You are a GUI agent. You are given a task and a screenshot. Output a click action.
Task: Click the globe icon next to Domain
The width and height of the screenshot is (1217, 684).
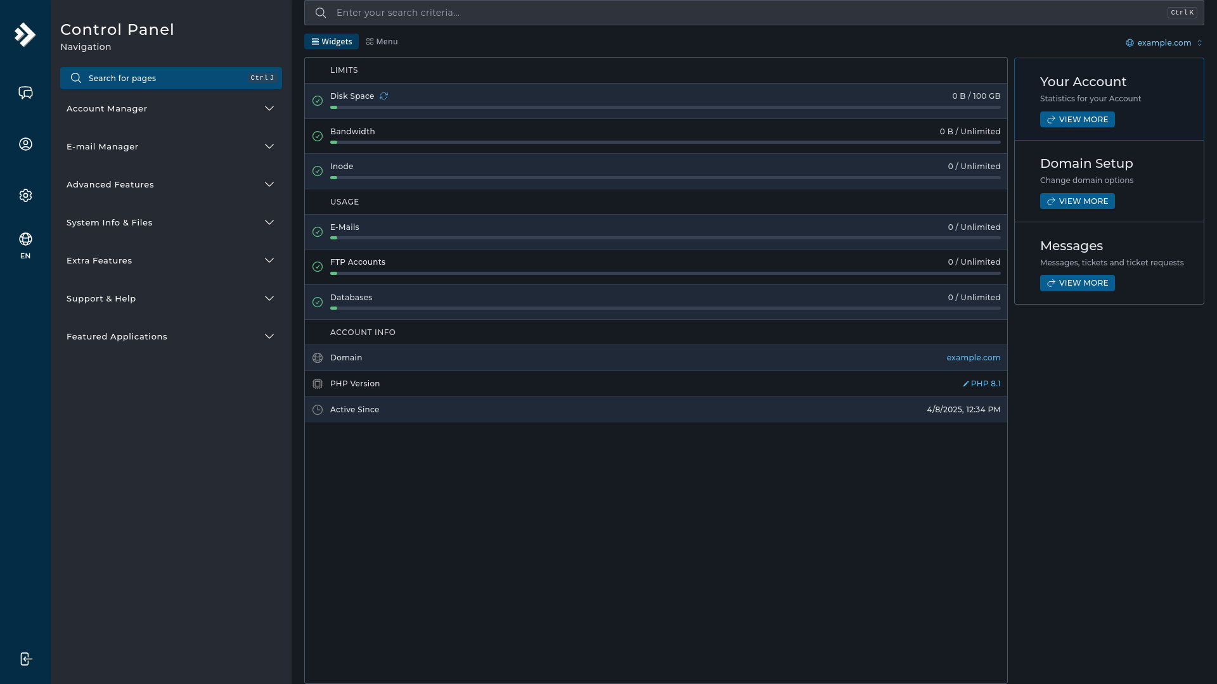tap(318, 358)
